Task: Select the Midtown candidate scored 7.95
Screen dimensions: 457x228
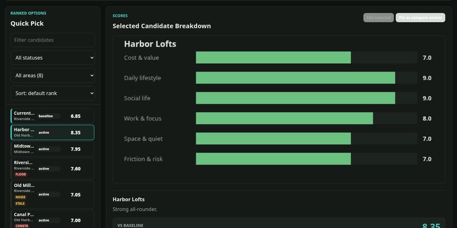Action: pyautogui.click(x=53, y=149)
